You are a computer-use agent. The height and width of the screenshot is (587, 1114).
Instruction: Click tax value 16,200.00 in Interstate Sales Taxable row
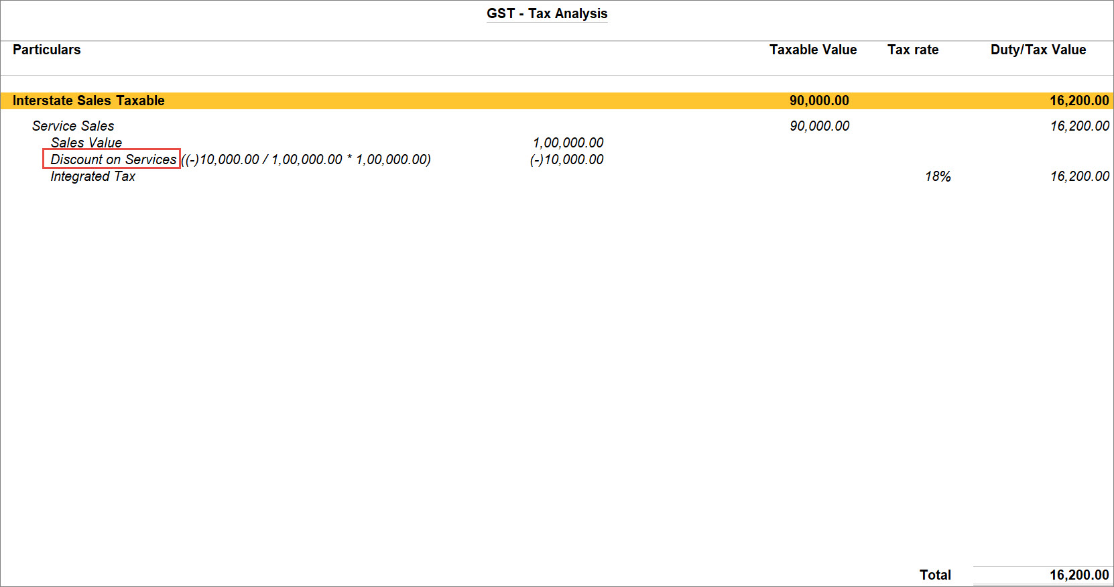(x=1079, y=101)
